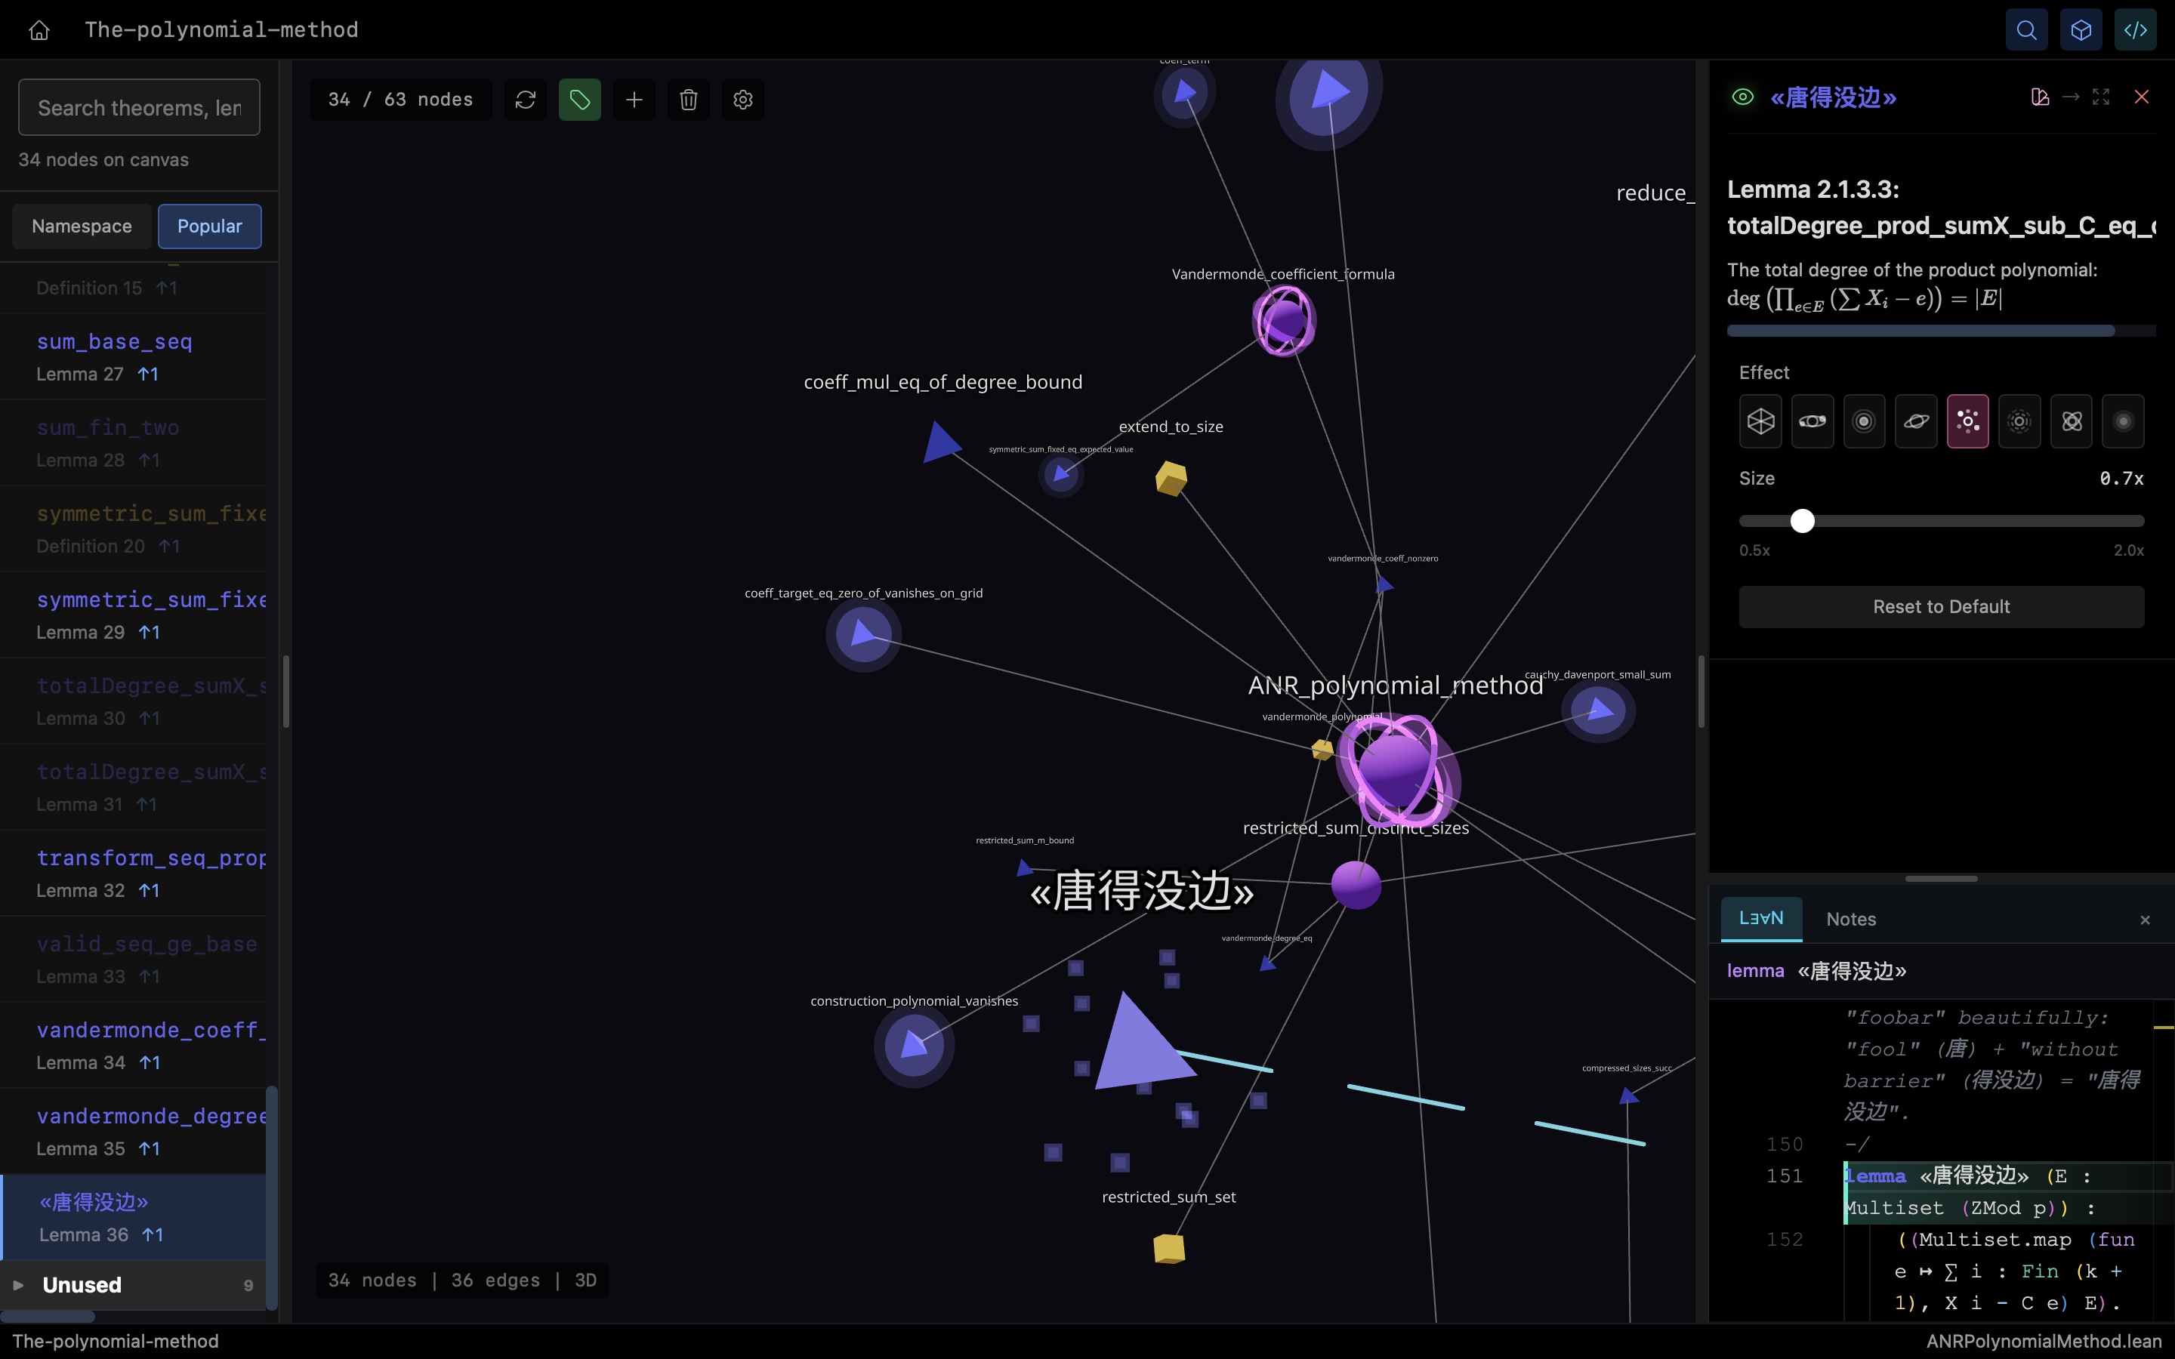This screenshot has width=2175, height=1359.
Task: Expand node panel with fullscreen arrows icon
Action: (x=2100, y=97)
